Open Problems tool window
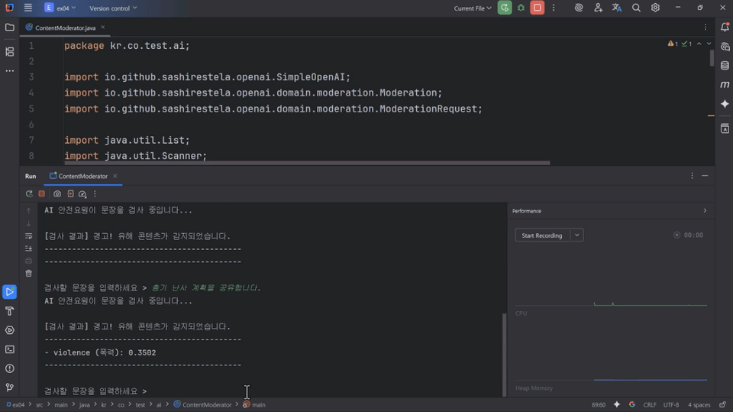This screenshot has height=412, width=733. 9,368
